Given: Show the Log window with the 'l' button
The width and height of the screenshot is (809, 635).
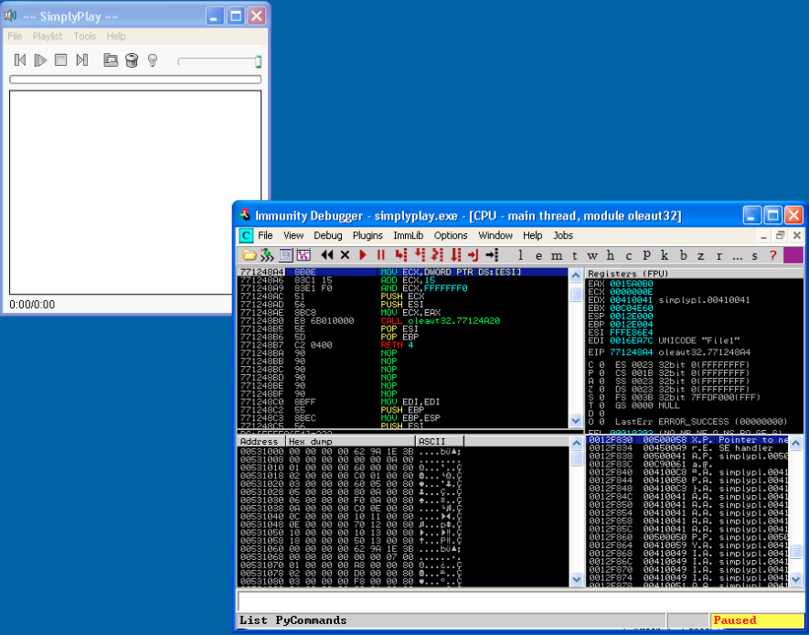Looking at the screenshot, I should point(520,255).
